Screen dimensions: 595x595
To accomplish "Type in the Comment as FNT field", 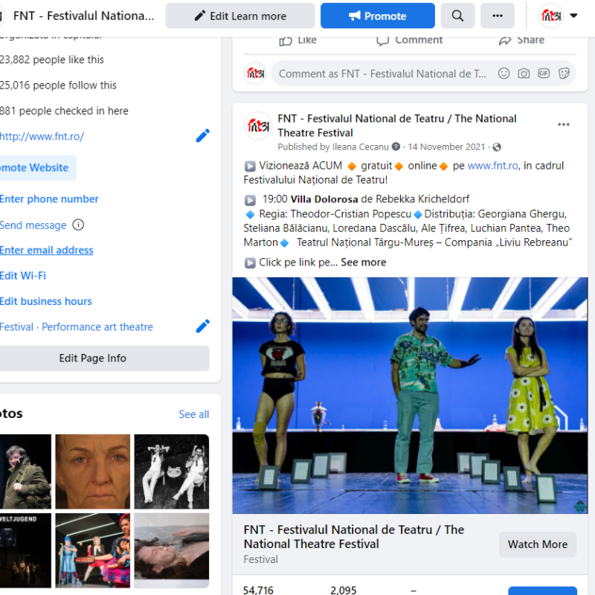I will pos(382,74).
